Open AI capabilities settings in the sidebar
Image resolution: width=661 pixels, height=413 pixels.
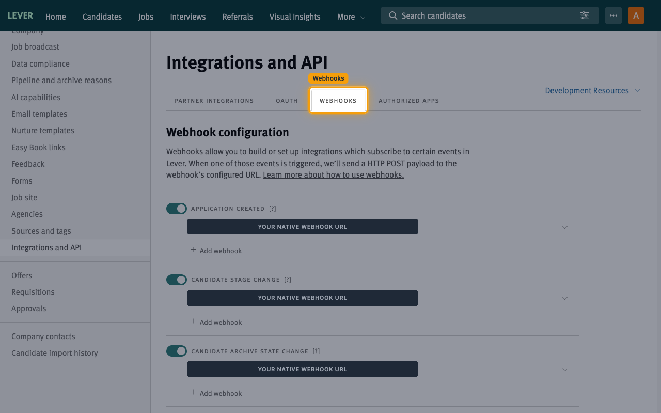[x=36, y=97]
